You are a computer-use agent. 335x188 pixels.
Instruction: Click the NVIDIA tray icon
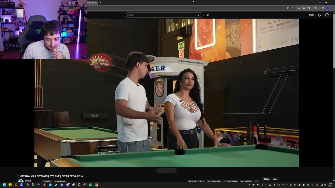(249, 185)
